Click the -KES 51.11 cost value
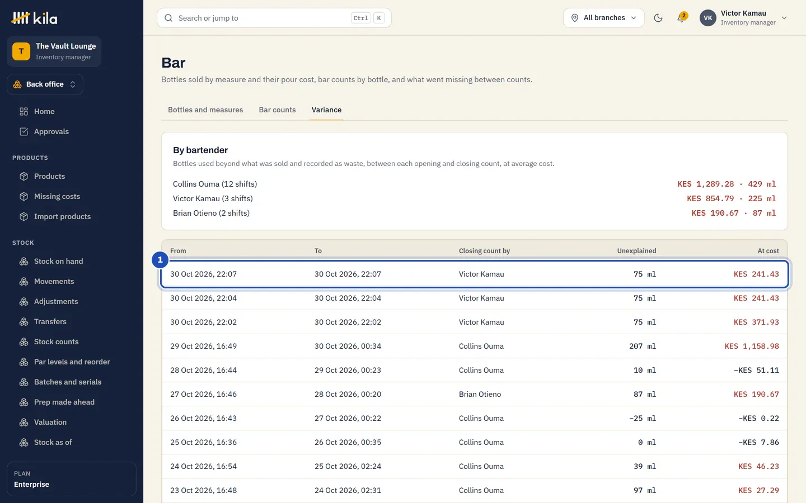The image size is (806, 503). (756, 370)
